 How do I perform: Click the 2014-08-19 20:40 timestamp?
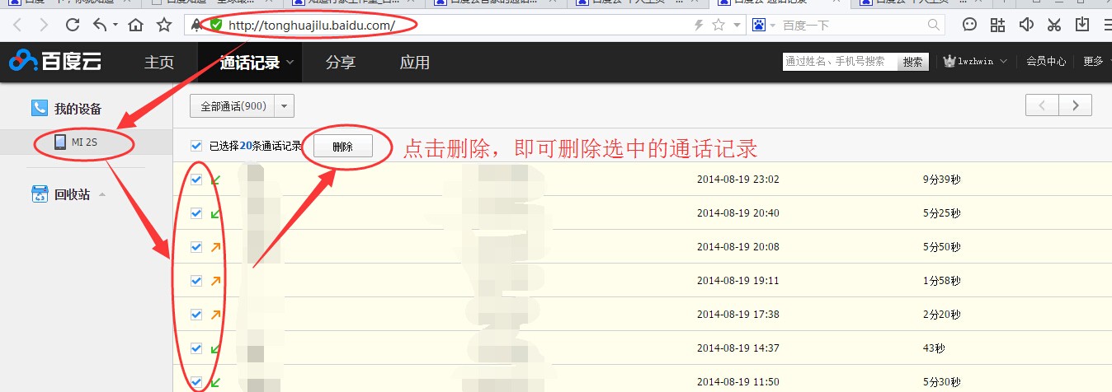click(x=737, y=213)
